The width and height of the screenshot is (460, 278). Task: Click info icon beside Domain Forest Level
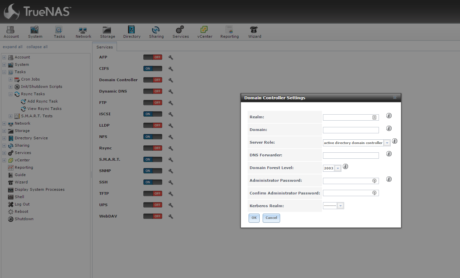click(345, 166)
